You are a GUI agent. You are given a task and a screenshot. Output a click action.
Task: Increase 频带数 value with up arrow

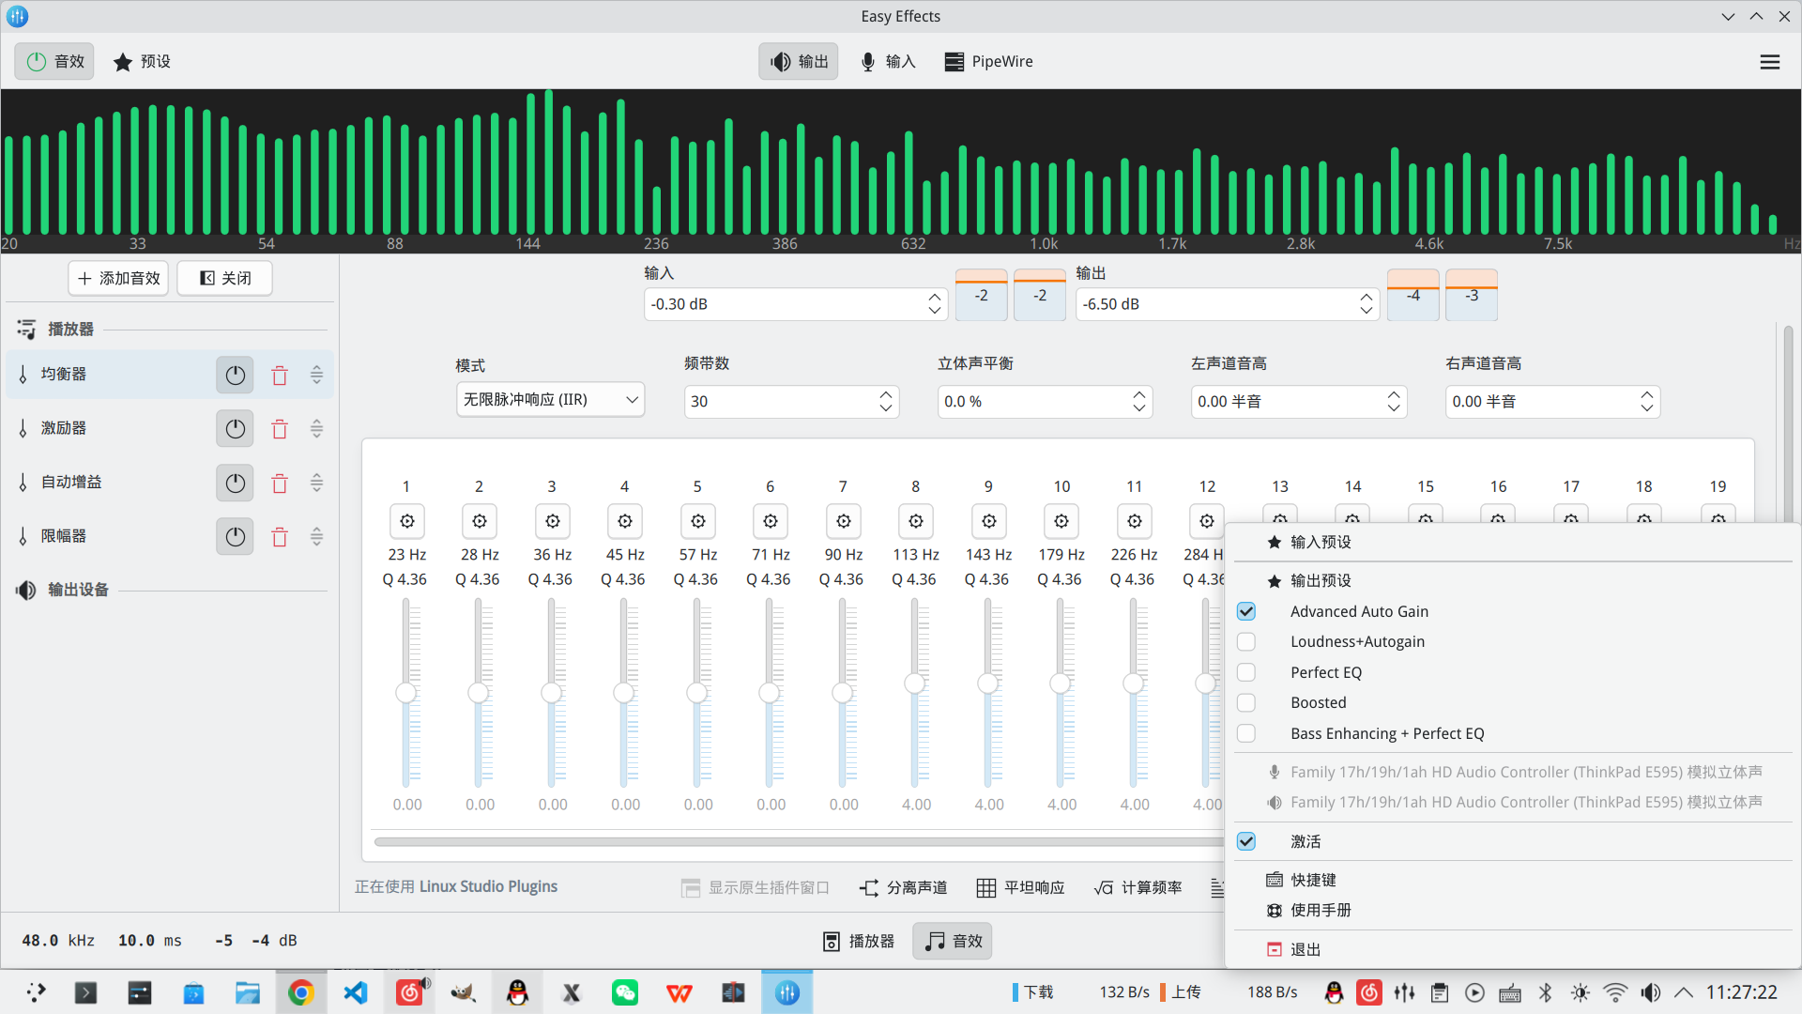pyautogui.click(x=886, y=394)
